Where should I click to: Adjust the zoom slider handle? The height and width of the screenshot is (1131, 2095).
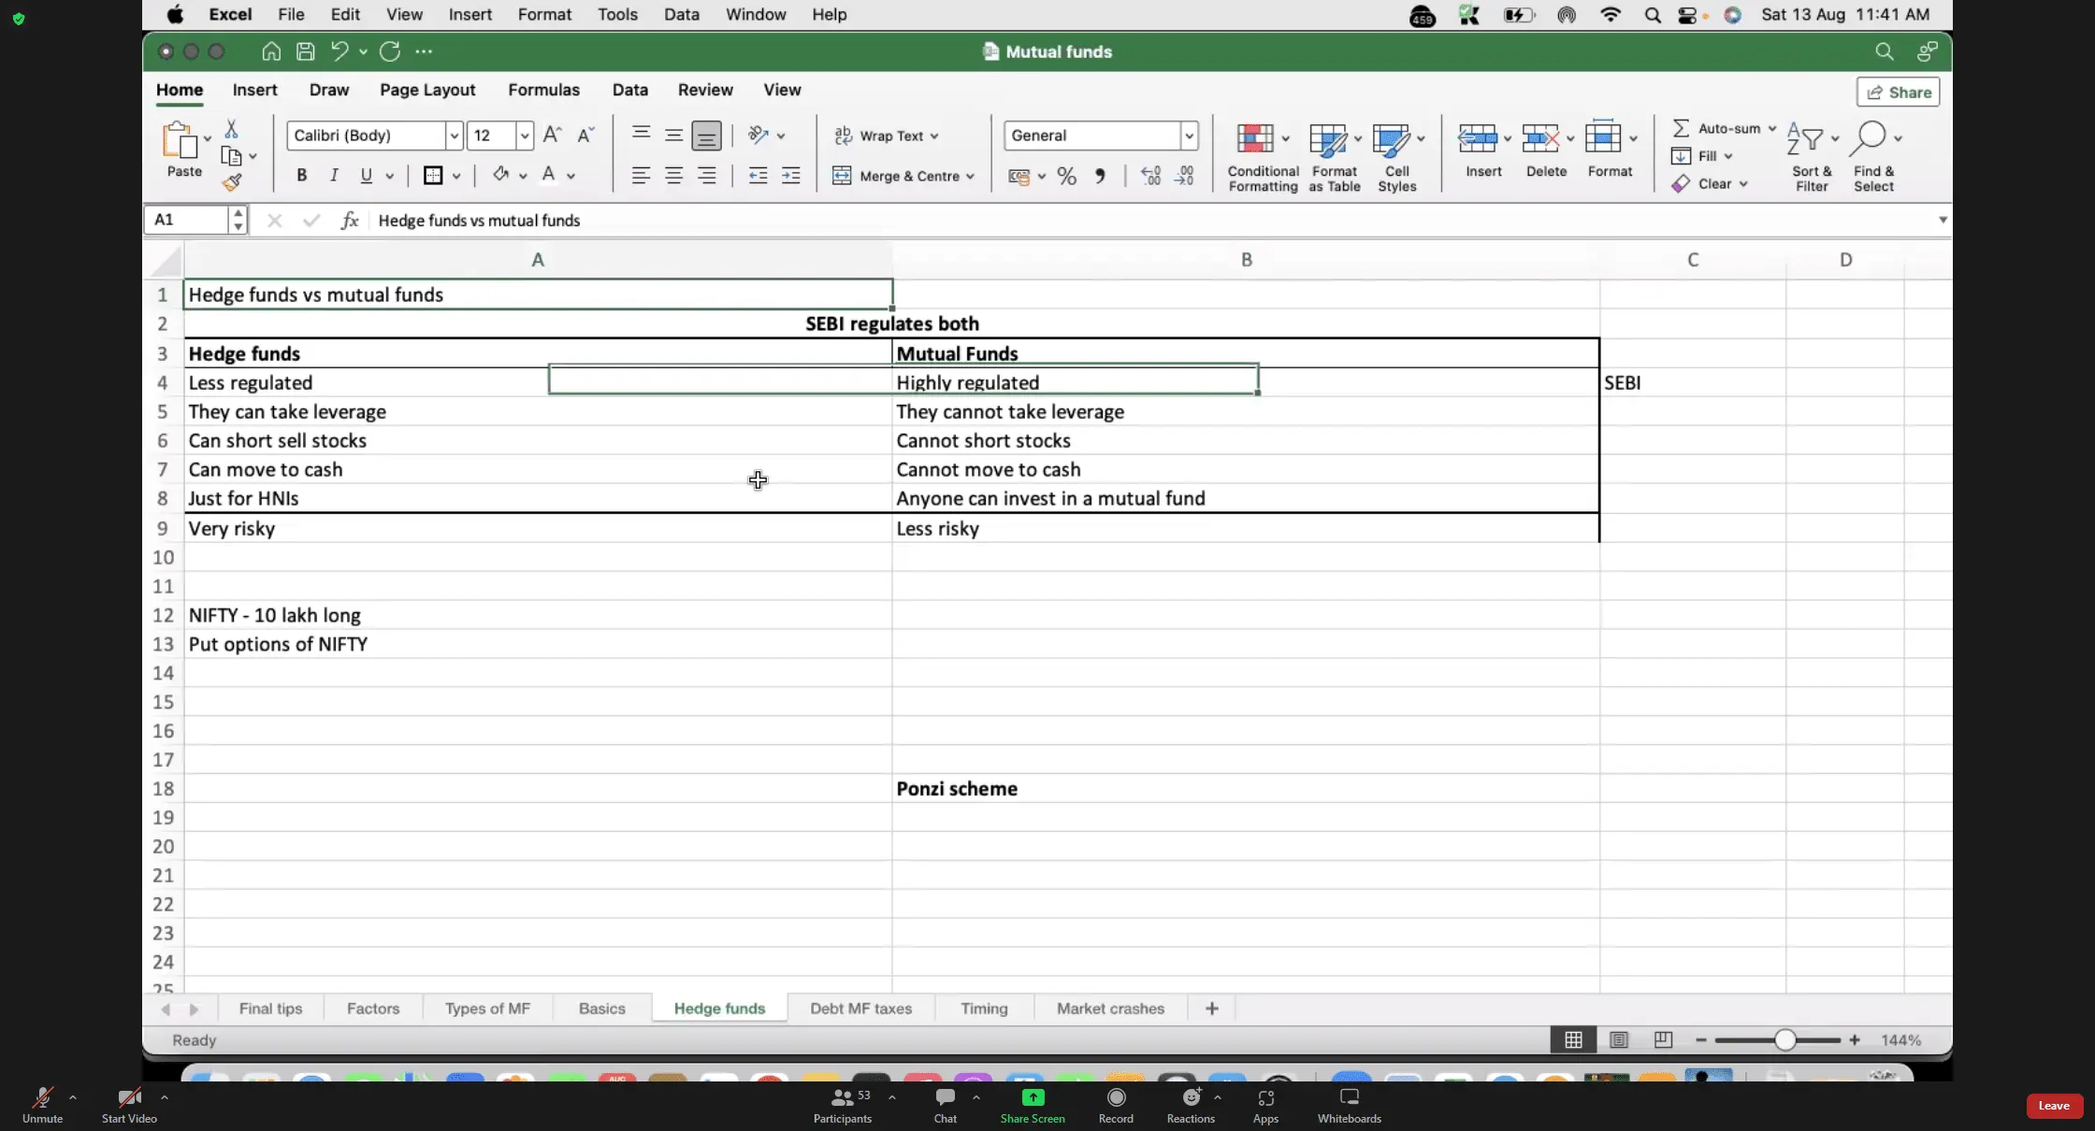(x=1784, y=1039)
